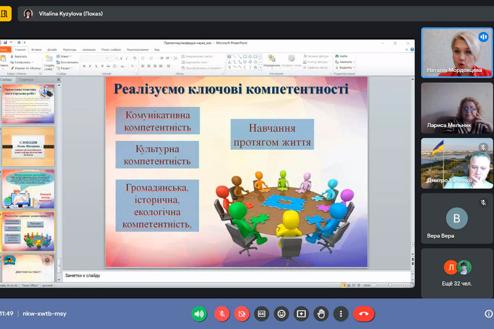Open meeting details info icon
Screen dimensions: 494x329
tap(489, 314)
